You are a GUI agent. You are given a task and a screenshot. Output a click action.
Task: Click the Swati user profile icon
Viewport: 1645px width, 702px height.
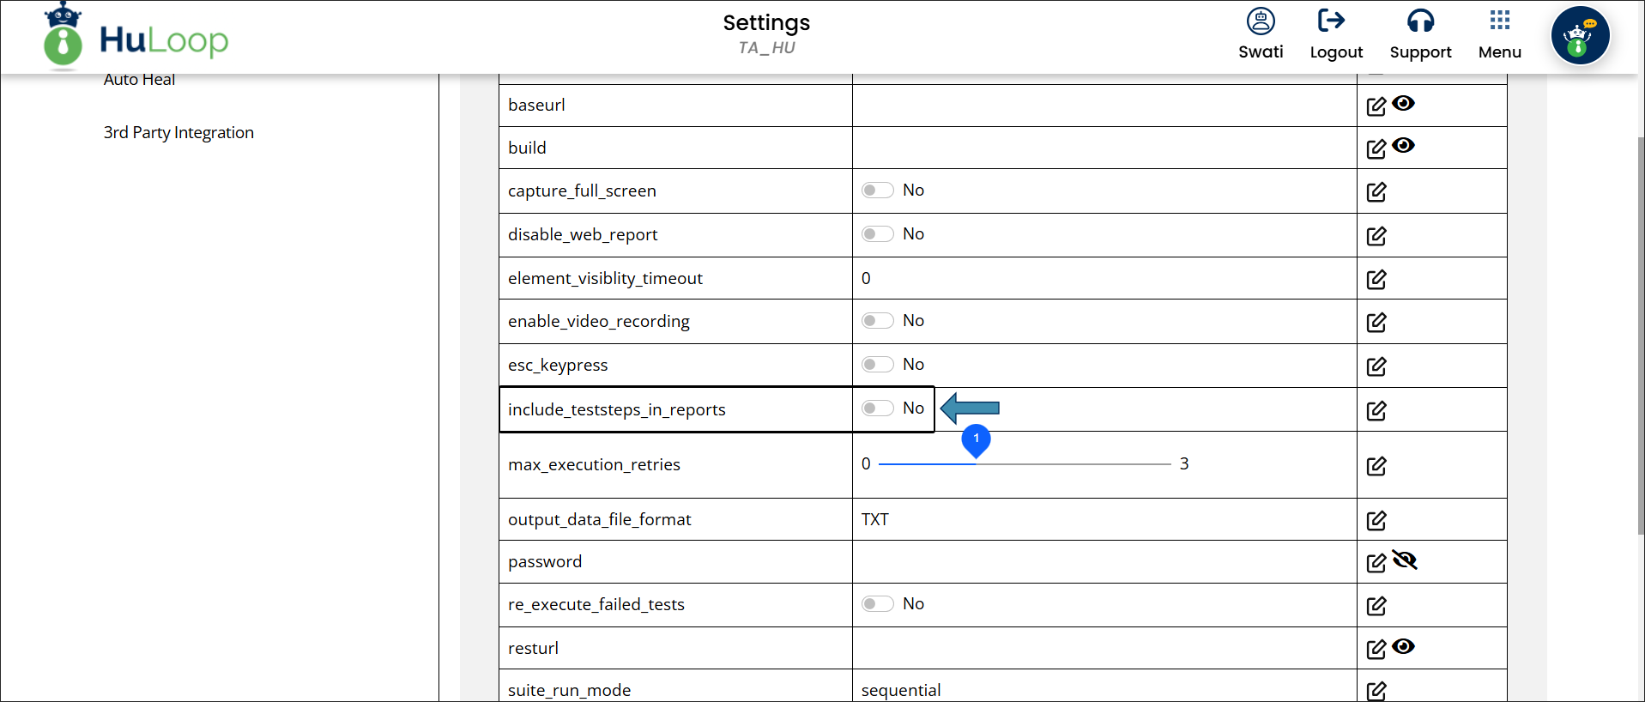click(x=1261, y=21)
